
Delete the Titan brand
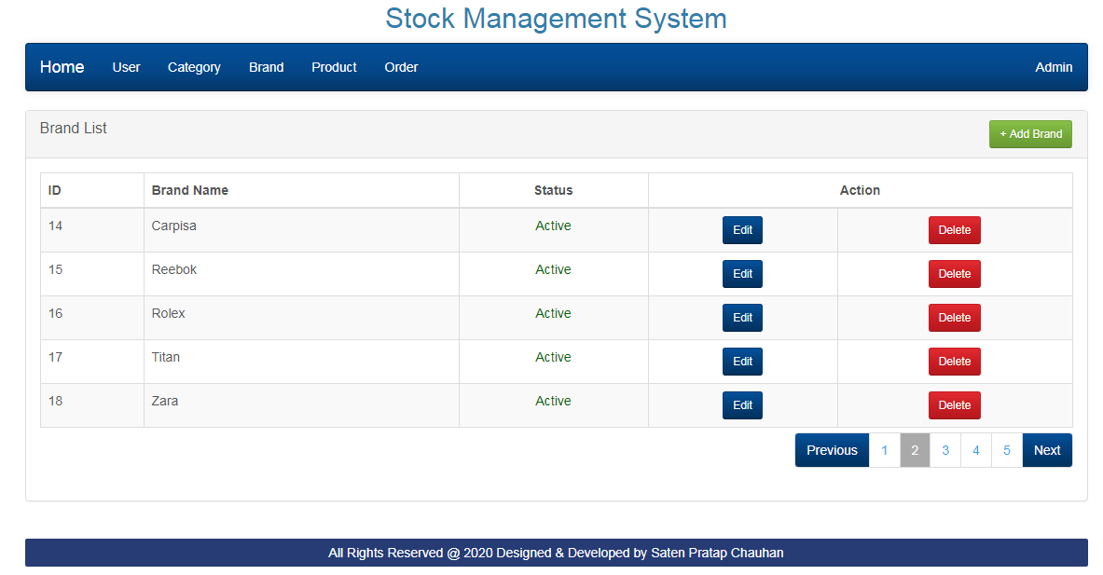tap(955, 362)
